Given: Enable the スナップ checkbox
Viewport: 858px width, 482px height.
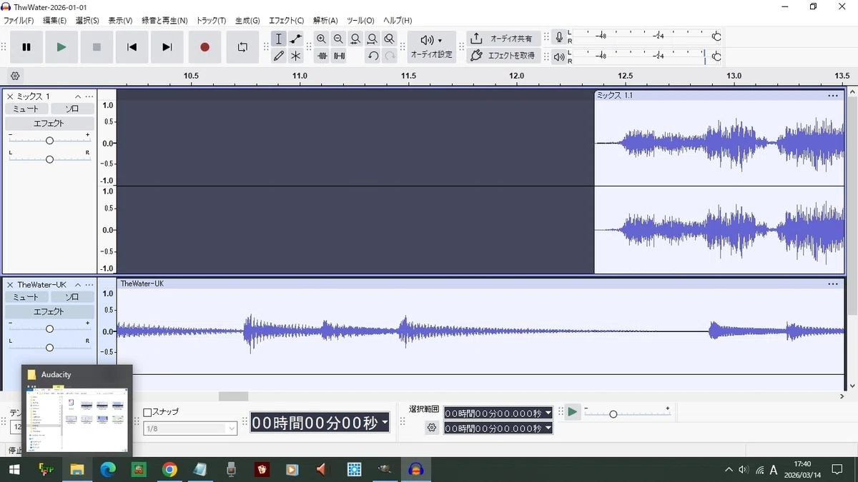Looking at the screenshot, I should (147, 412).
